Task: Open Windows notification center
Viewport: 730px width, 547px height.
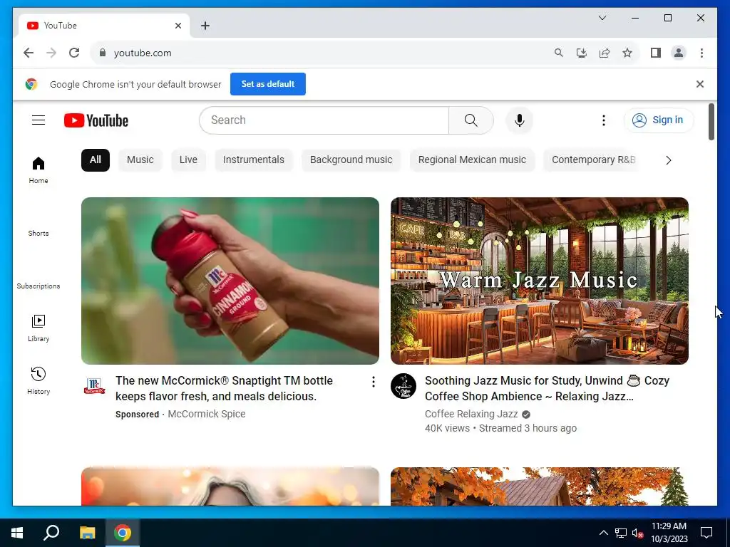Action: click(x=706, y=533)
